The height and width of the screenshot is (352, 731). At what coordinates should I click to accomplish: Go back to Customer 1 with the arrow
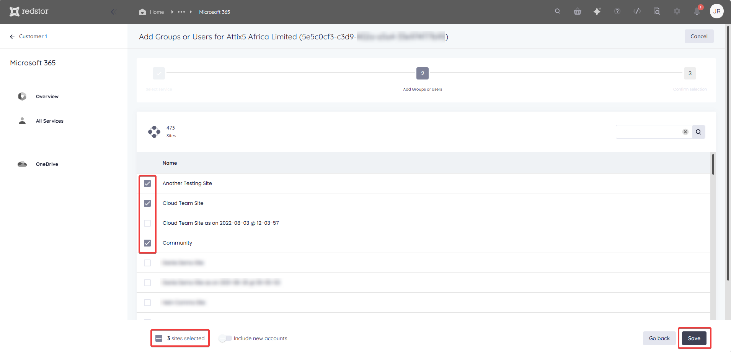click(12, 36)
